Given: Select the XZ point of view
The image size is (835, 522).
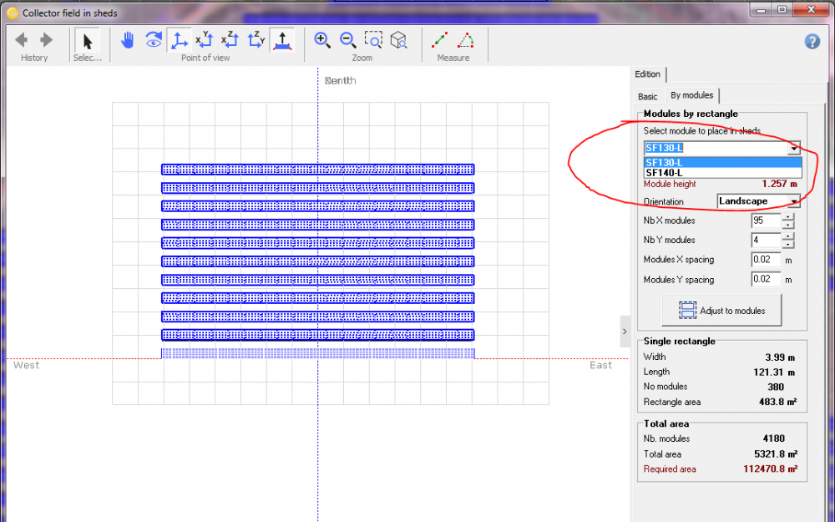Looking at the screenshot, I should (x=229, y=39).
